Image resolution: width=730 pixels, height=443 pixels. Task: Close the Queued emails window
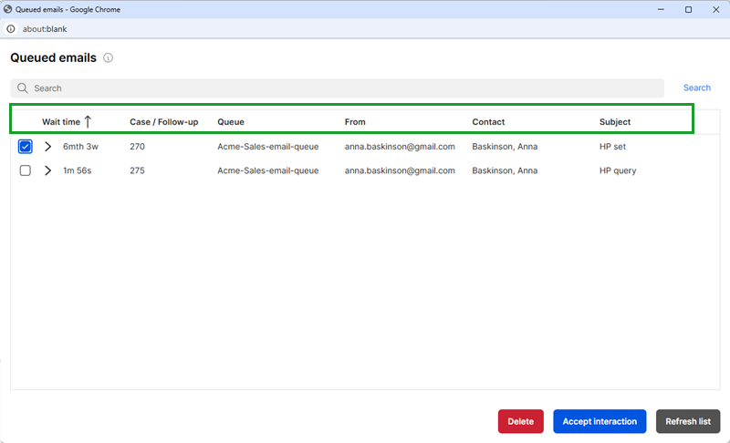click(716, 9)
